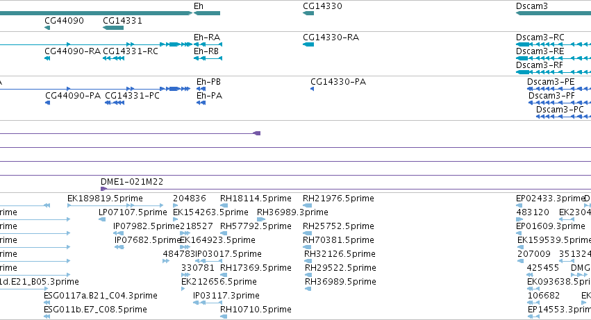Select the EK189819.5prime EST alignment
This screenshot has height=320, width=591.
click(115, 205)
